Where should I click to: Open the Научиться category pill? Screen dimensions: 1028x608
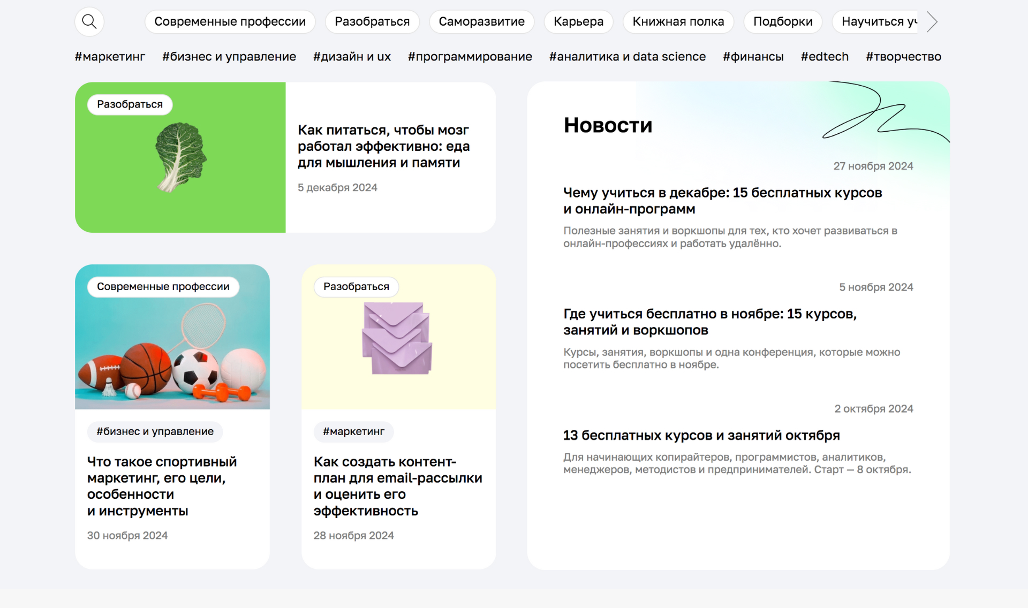tap(876, 22)
